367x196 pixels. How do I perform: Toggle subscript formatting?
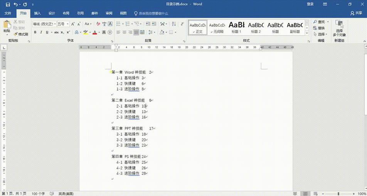[62, 32]
